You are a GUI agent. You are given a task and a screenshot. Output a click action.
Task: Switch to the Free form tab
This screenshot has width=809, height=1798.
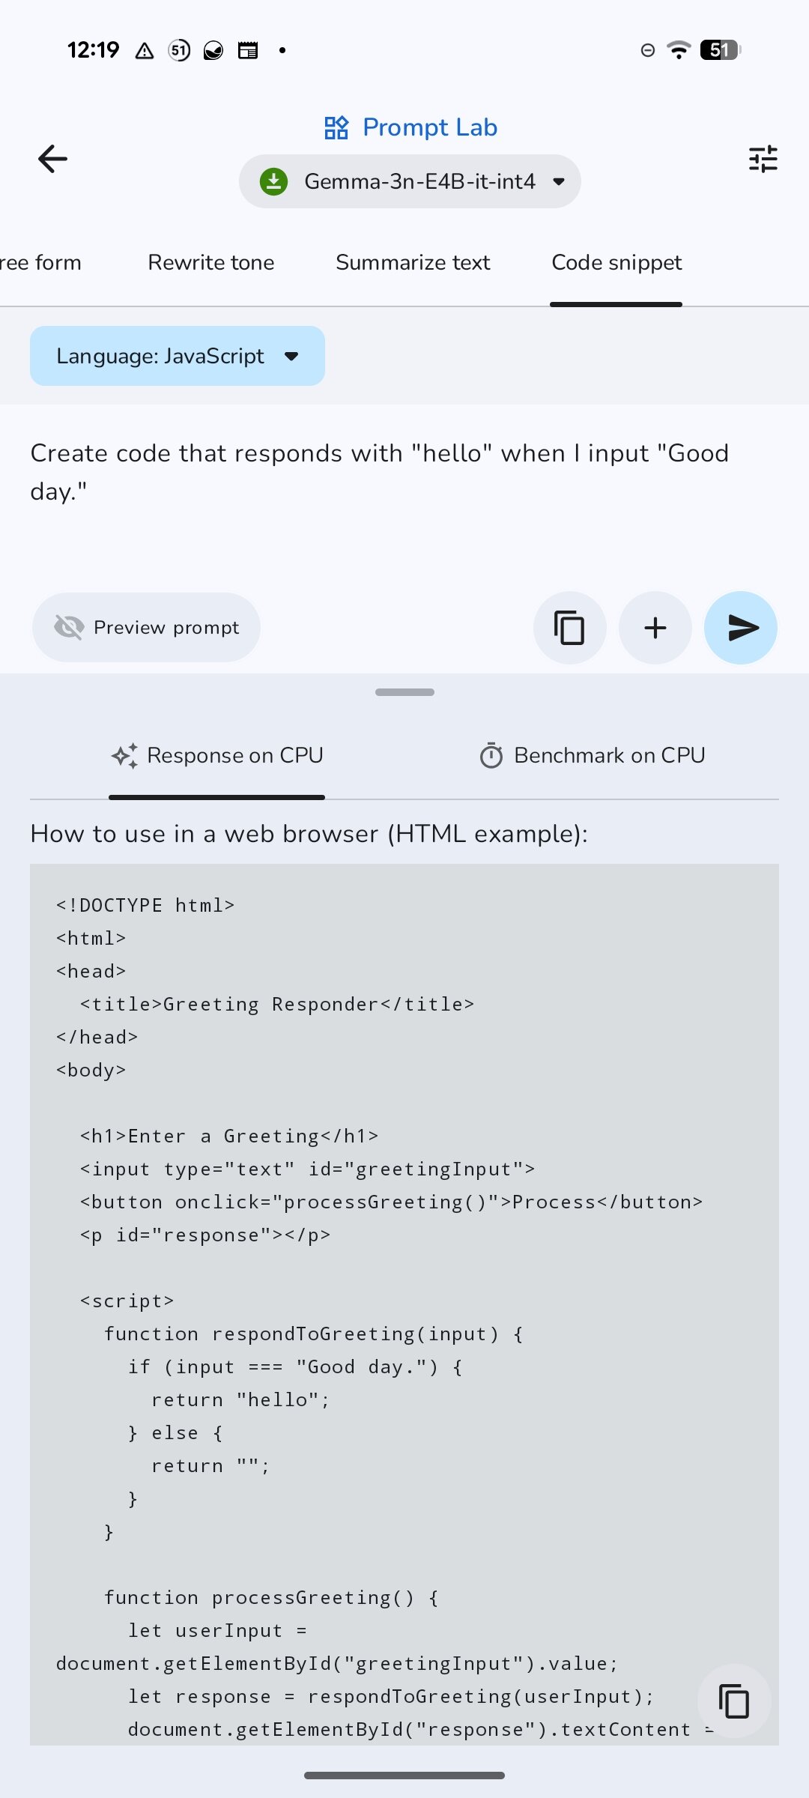coord(40,262)
